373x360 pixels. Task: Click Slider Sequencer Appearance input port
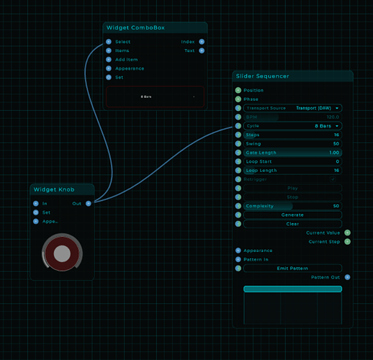238,251
